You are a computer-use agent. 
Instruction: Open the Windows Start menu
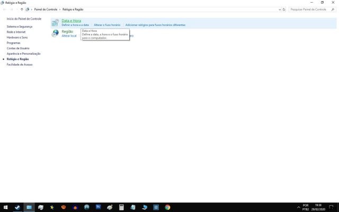point(5,207)
